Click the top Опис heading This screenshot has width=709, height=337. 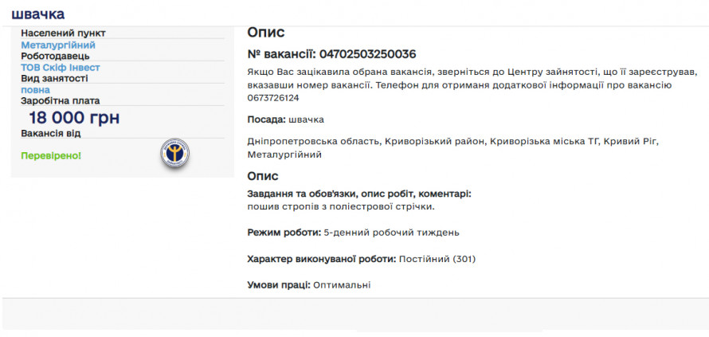pos(265,33)
